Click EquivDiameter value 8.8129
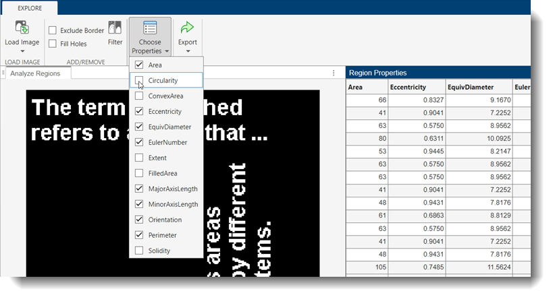The height and width of the screenshot is (299, 553). pos(479,215)
